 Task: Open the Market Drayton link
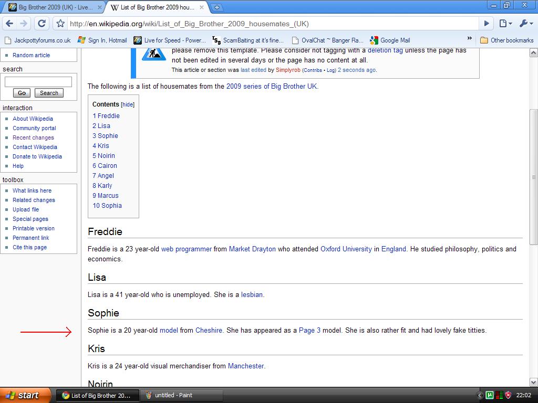[252, 249]
